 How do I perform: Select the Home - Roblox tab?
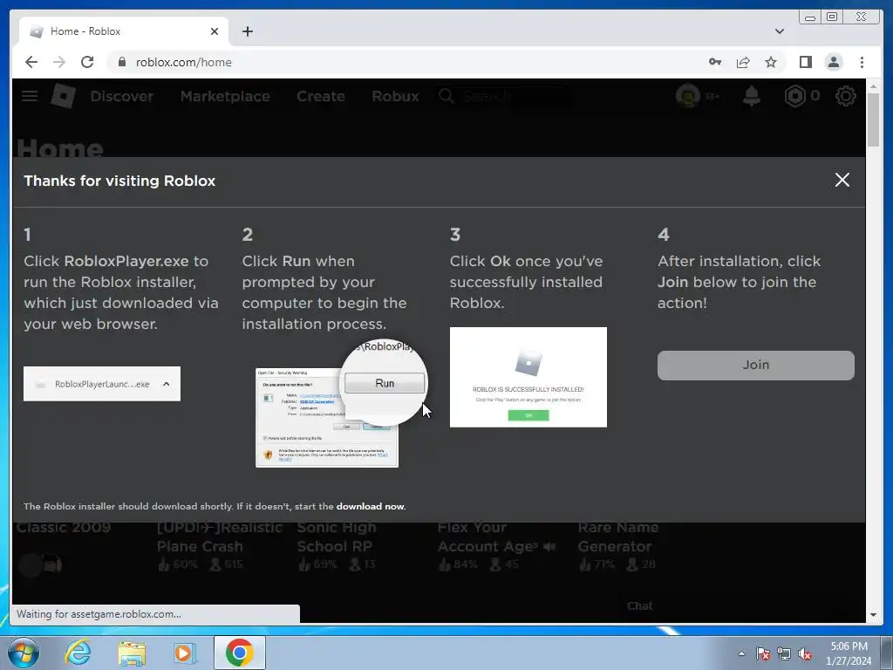pyautogui.click(x=124, y=31)
